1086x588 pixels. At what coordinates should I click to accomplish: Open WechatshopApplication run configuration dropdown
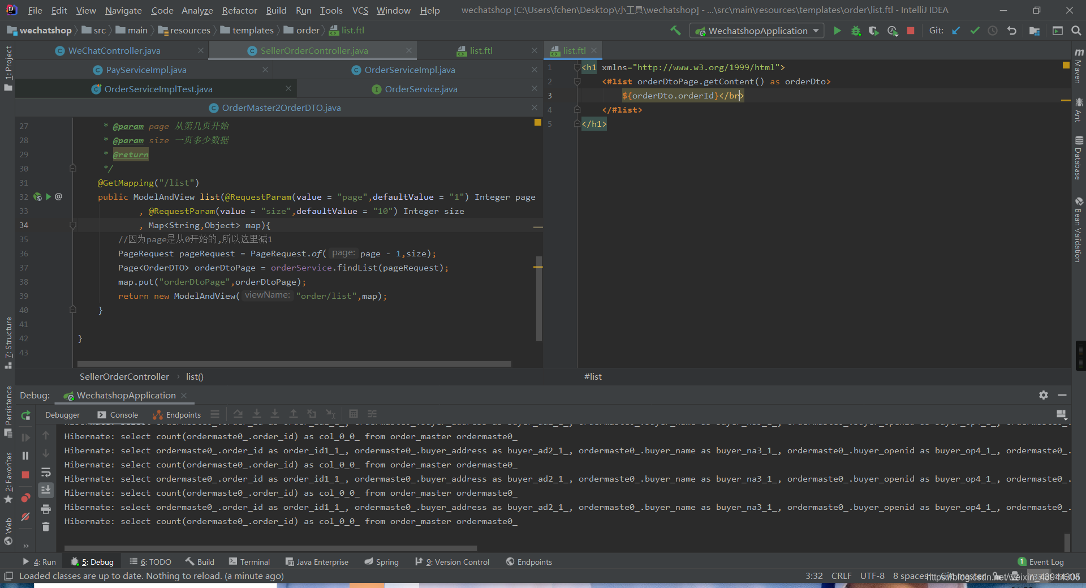[757, 31]
